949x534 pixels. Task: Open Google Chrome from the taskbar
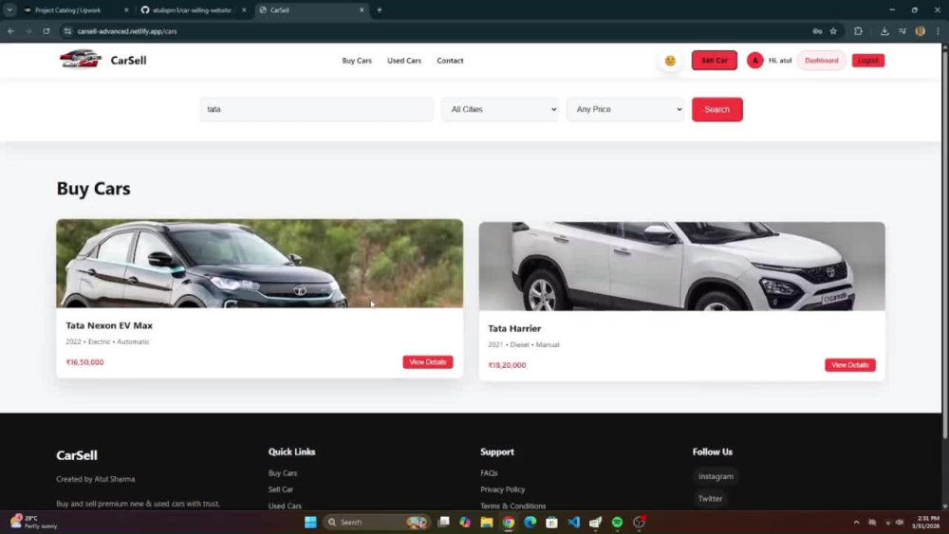pyautogui.click(x=509, y=522)
